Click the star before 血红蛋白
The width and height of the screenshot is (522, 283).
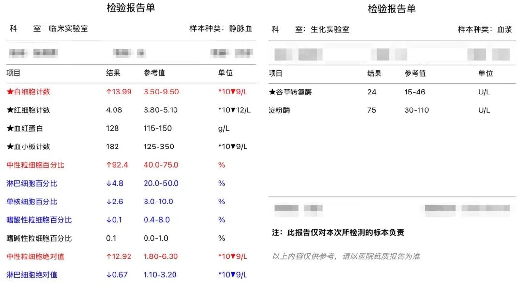(x=10, y=128)
